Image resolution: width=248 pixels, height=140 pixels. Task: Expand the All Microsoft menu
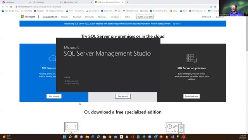(x=207, y=17)
